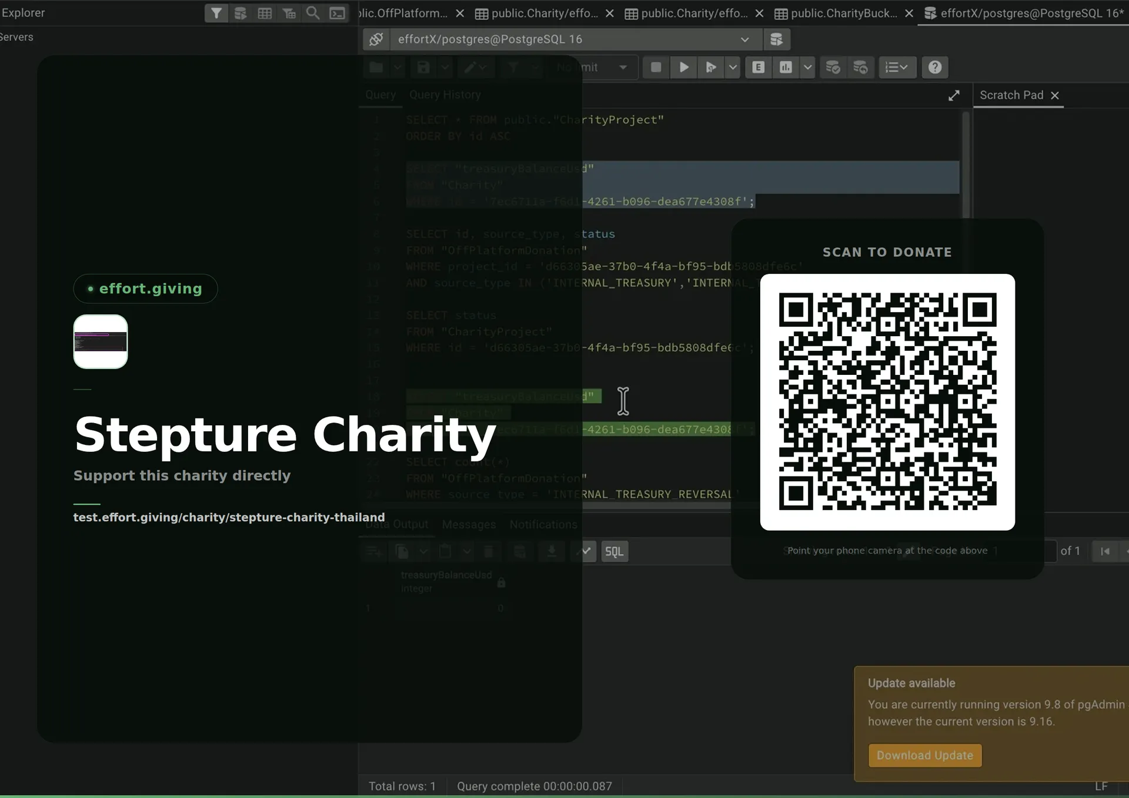Expand the execute options dropdown arrow
Screen dimensions: 1129x798
(x=733, y=68)
